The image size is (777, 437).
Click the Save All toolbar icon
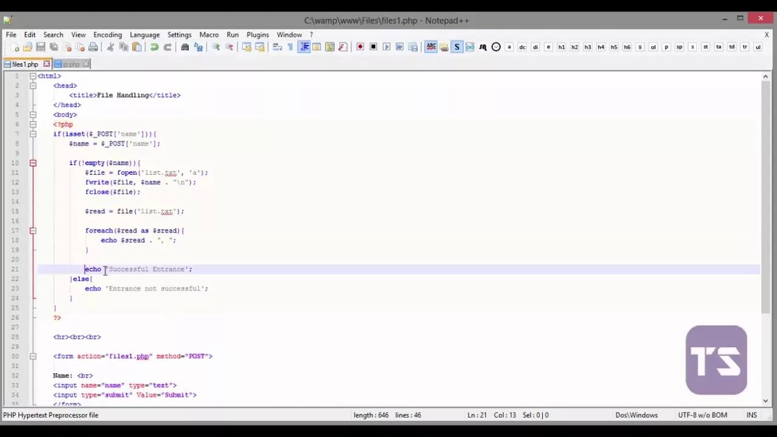(53, 47)
